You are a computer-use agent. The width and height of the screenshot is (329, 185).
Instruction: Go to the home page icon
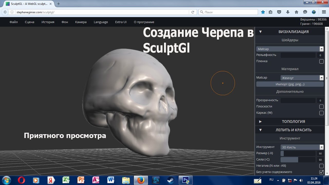click(x=296, y=12)
